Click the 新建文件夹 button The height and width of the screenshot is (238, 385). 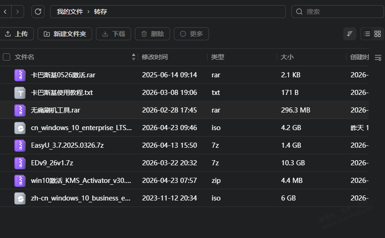coord(65,34)
